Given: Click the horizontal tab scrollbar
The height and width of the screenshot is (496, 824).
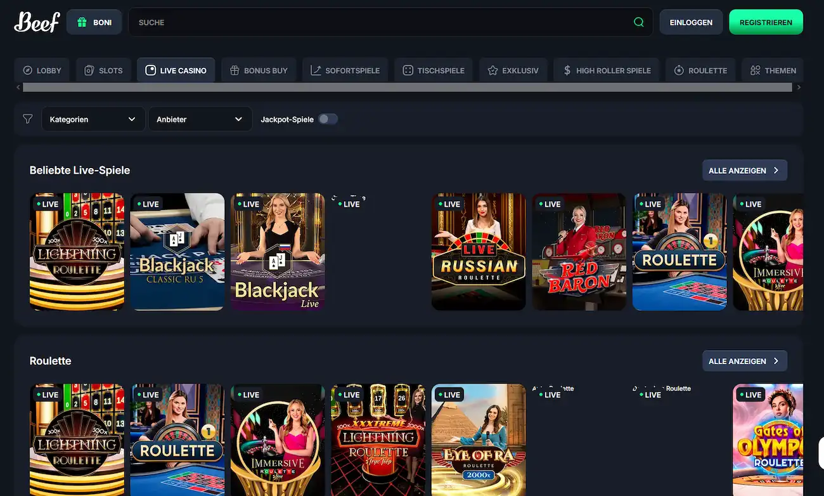Looking at the screenshot, I should tap(408, 88).
